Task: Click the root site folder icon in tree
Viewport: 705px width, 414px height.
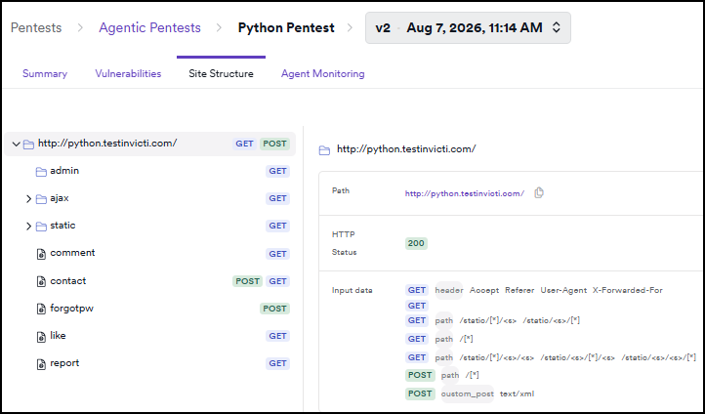Action: pyautogui.click(x=28, y=145)
